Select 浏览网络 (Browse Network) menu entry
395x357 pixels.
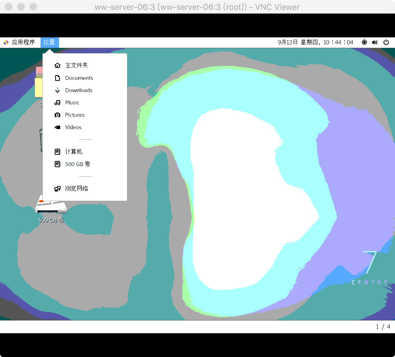point(85,188)
